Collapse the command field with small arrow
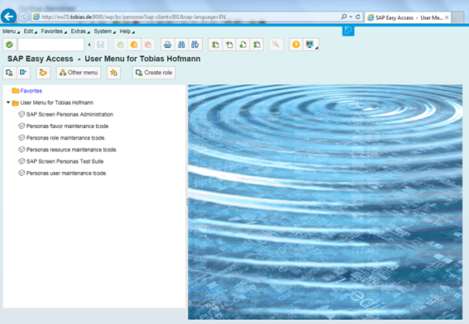The image size is (469, 324). click(89, 45)
